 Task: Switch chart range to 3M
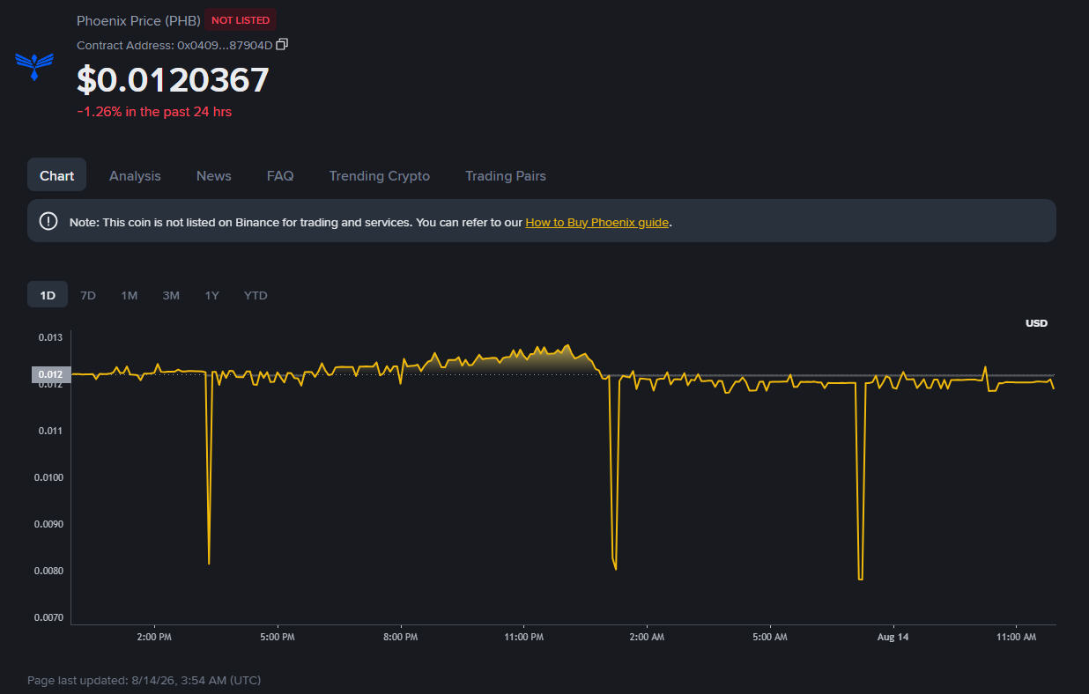[171, 295]
